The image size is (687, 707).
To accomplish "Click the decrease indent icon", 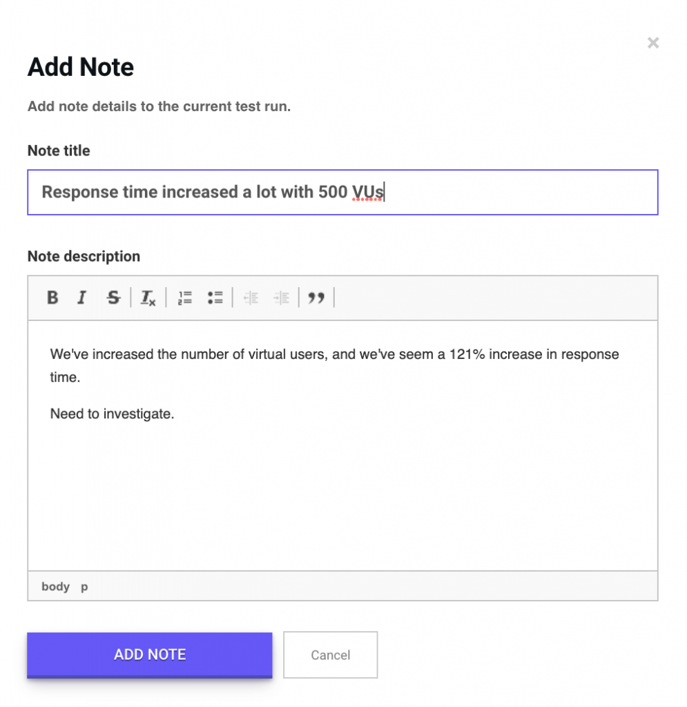I will [251, 298].
